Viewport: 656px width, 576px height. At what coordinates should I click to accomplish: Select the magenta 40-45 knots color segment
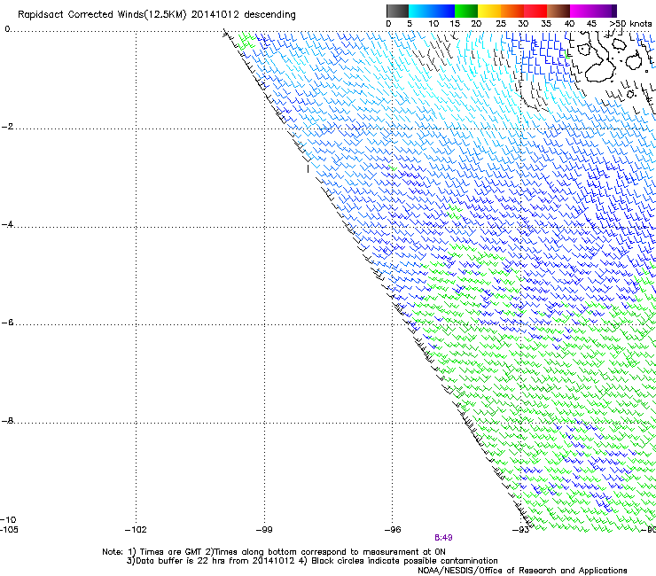point(582,11)
